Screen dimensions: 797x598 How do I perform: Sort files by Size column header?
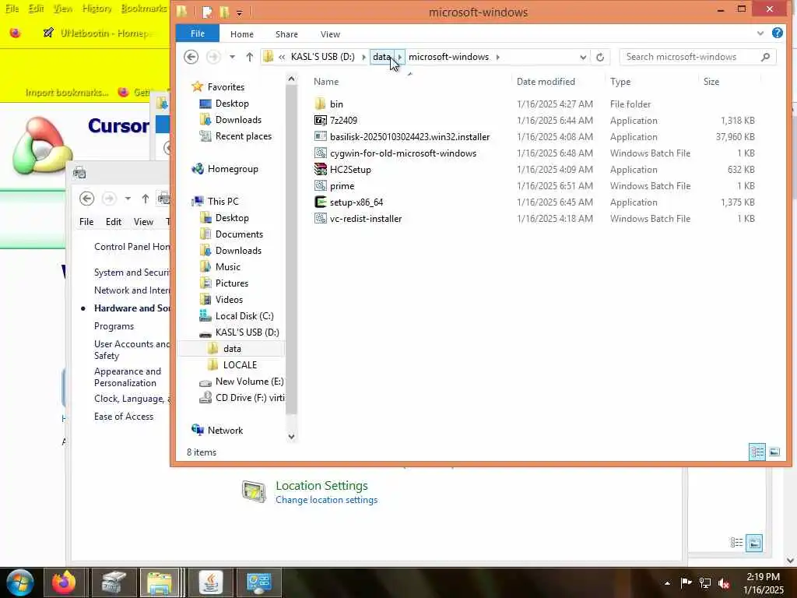point(711,81)
